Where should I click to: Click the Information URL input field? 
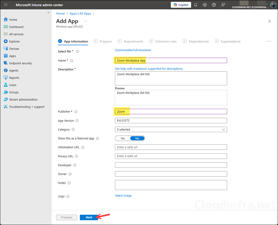pos(171,147)
